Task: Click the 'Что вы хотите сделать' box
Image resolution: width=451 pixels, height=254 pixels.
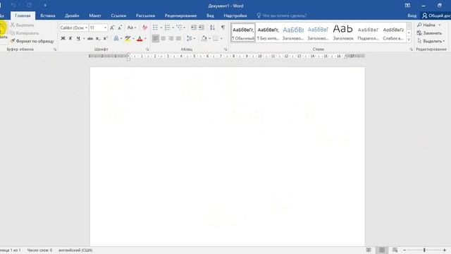Action: pos(282,16)
